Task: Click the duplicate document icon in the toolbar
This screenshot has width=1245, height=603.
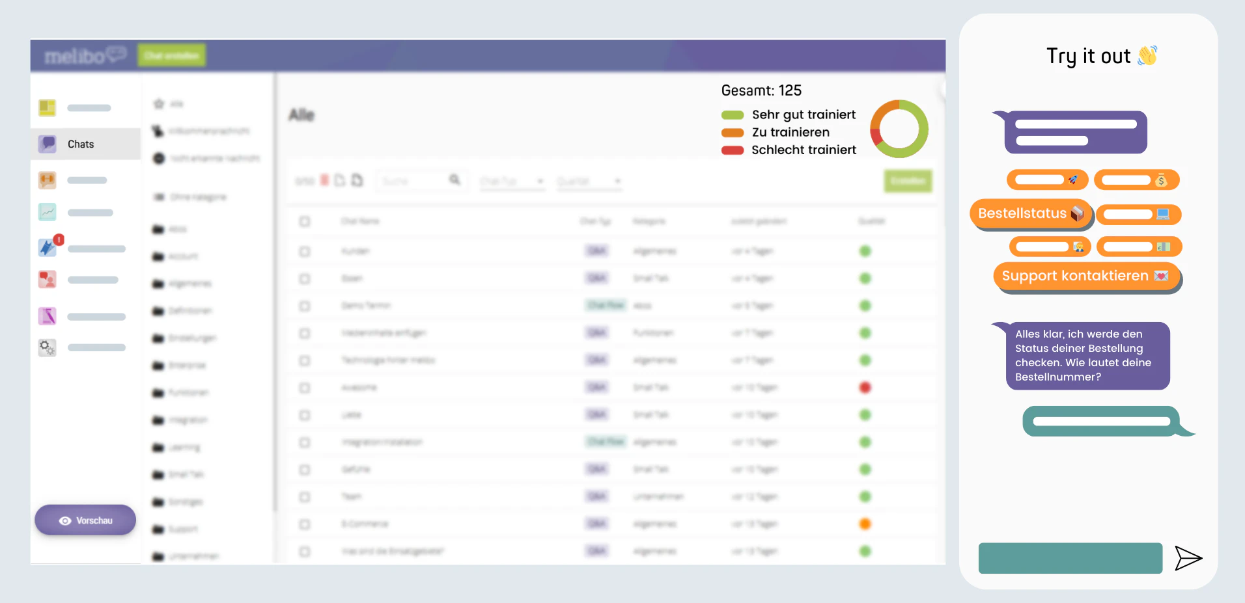Action: coord(357,180)
